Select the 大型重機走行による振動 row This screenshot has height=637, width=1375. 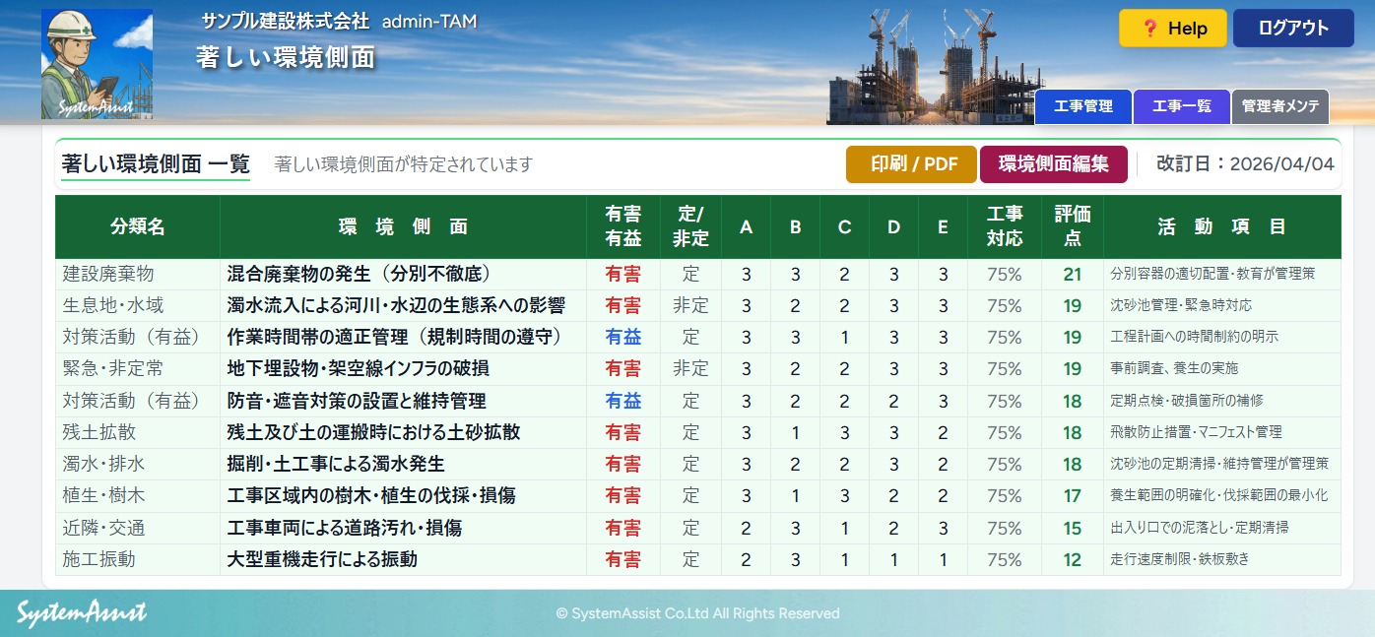pos(322,559)
